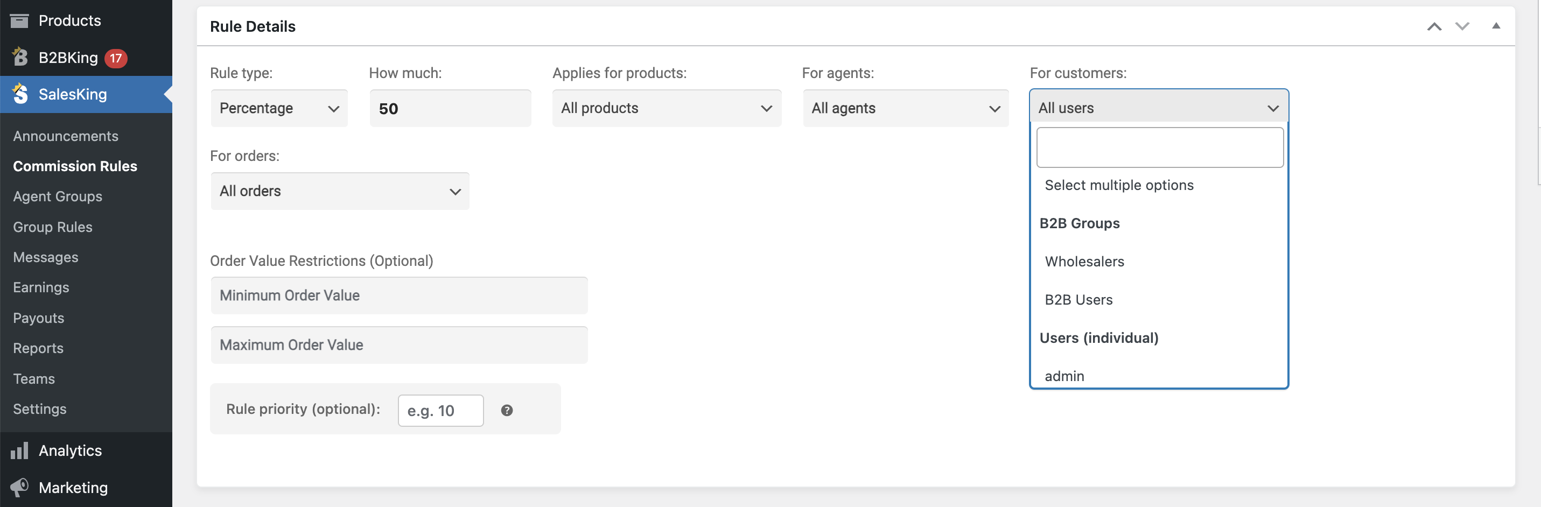Viewport: 1541px width, 507px height.
Task: Open the Payouts page
Action: click(38, 318)
